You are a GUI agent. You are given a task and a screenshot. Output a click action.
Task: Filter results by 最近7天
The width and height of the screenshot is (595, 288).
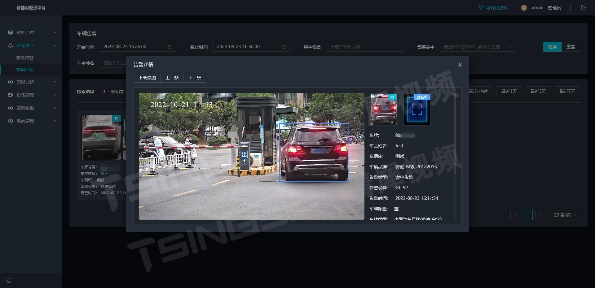point(567,91)
